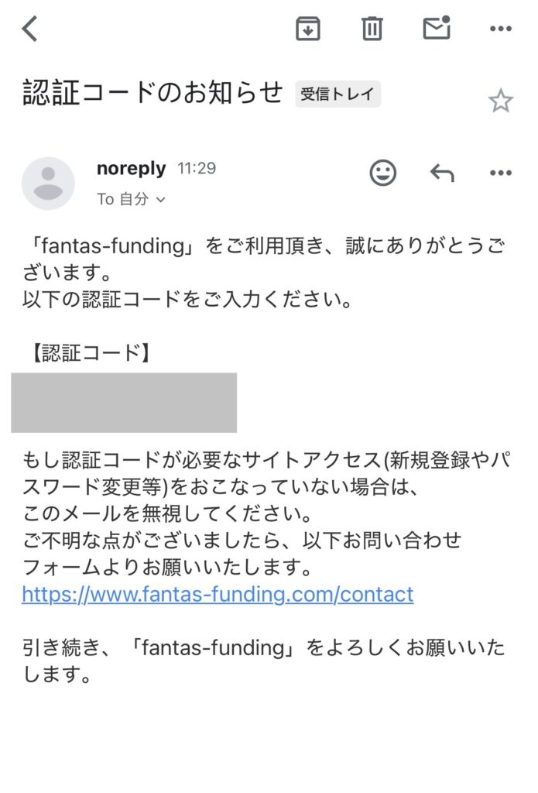Screen dimensions: 538x793
Task: Delete the email with the trash icon
Action: 372,29
